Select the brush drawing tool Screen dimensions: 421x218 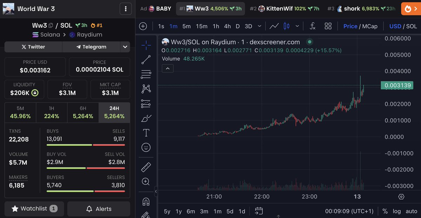click(x=146, y=118)
